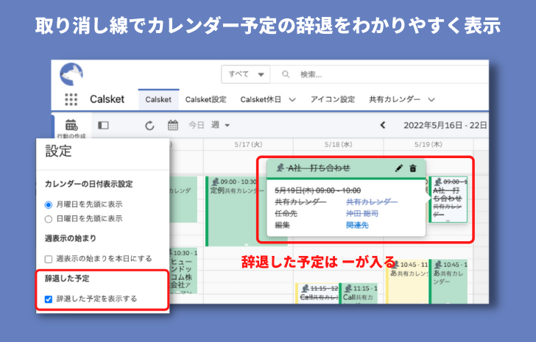Viewport: 536px width, 342px height.
Task: Open the 共有カレンダー link in popup
Action: pos(372,202)
